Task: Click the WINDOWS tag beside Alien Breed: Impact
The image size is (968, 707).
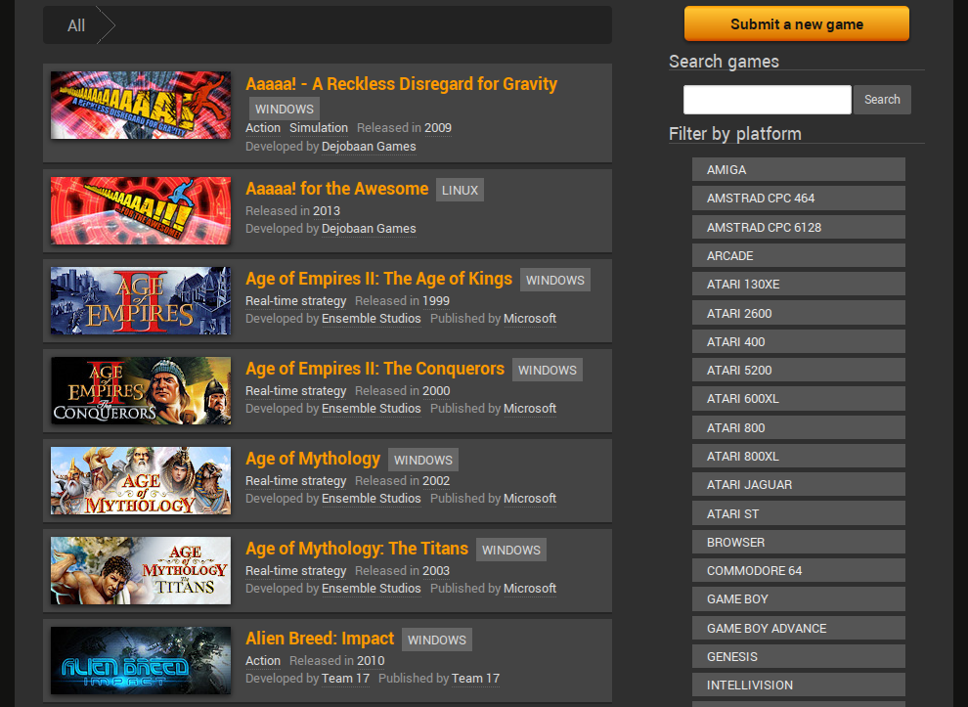Action: [x=436, y=640]
